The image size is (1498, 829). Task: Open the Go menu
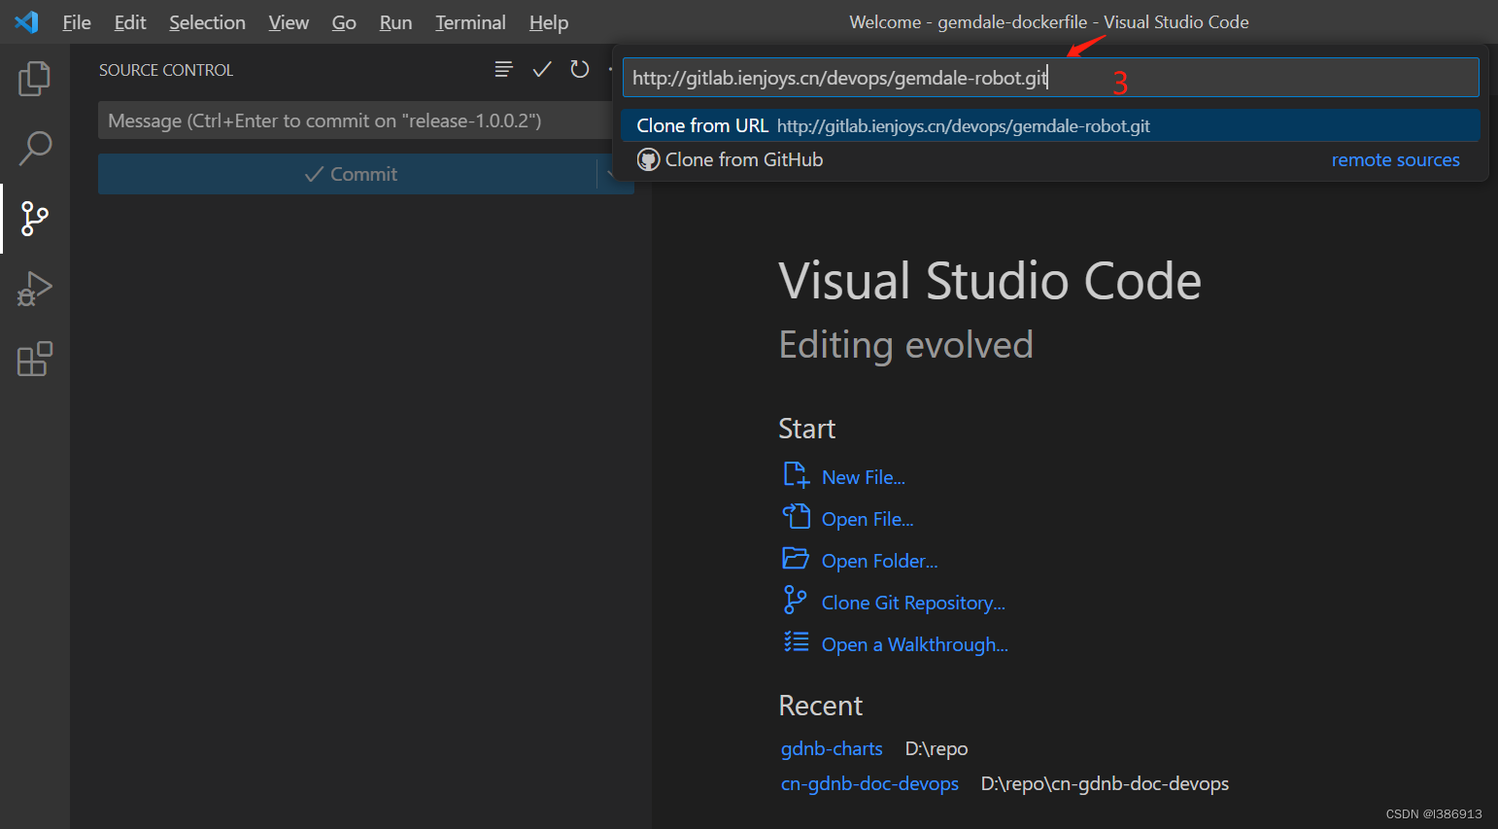pos(344,21)
